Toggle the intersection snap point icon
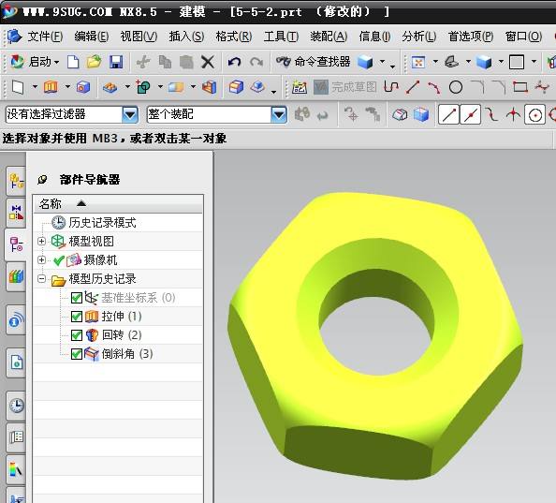This screenshot has width=556, height=503. (513, 114)
